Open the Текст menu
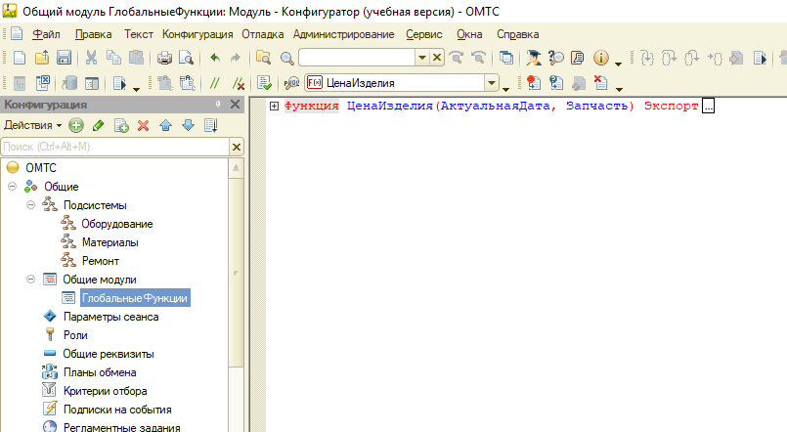The image size is (787, 432). point(139,34)
